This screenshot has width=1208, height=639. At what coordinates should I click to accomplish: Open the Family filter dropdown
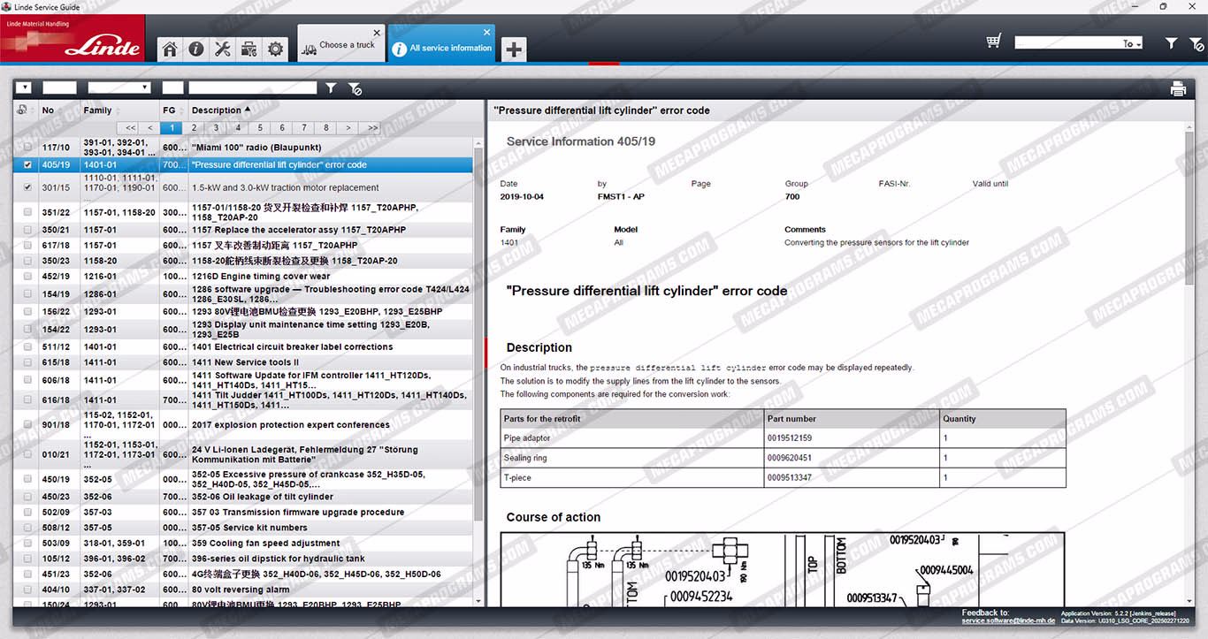[119, 88]
